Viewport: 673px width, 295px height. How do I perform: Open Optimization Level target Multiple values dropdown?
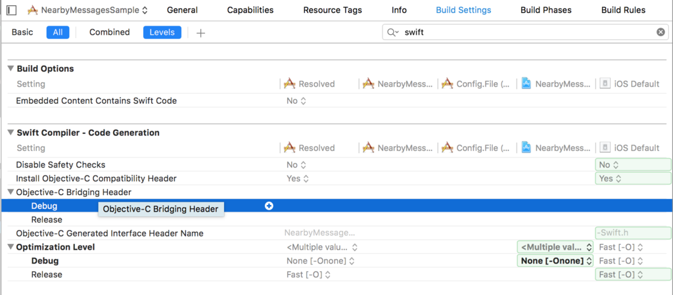pos(555,247)
